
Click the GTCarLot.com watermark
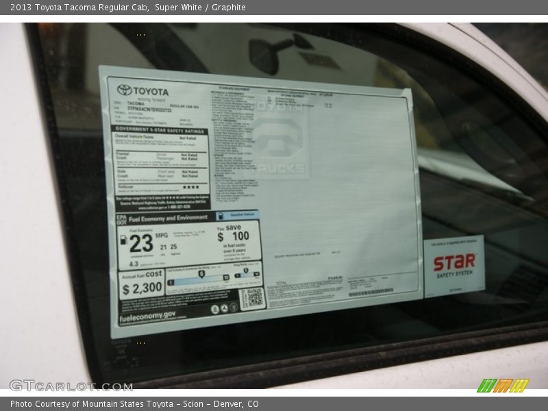coord(71,386)
